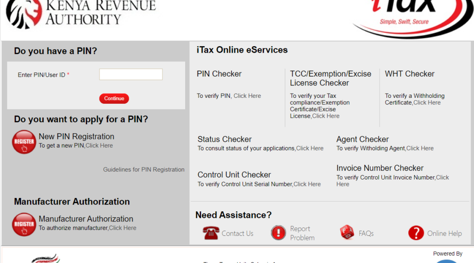Click the Powered By text
The height and width of the screenshot is (263, 474).
448,254
